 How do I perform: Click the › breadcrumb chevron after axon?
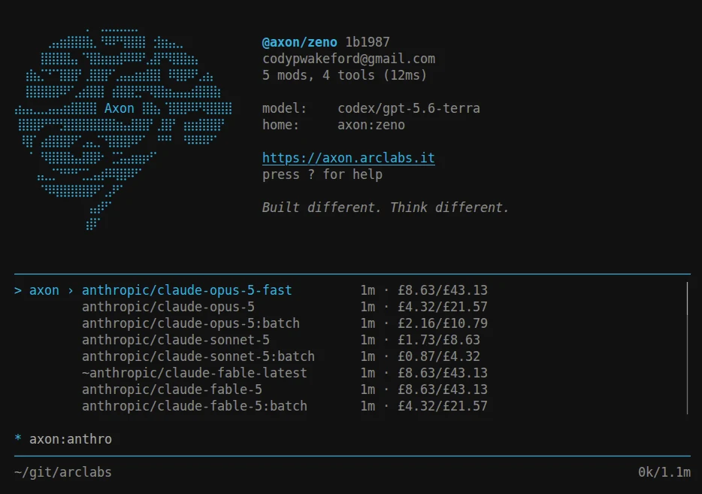71,290
